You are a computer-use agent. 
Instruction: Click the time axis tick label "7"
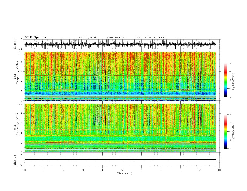click(161, 170)
